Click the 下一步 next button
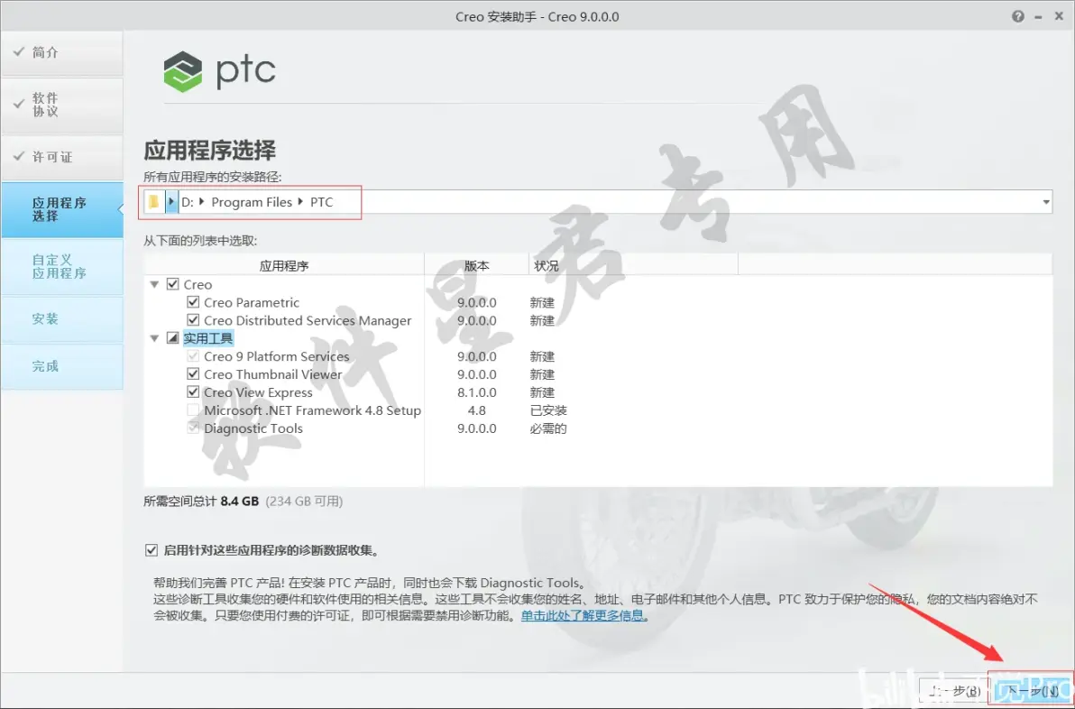This screenshot has width=1075, height=709. [1031, 690]
